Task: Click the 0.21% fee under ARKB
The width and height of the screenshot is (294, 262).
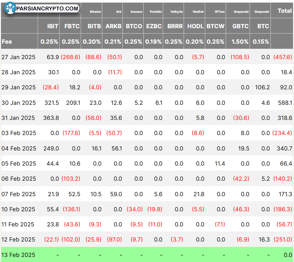Action: pos(113,42)
